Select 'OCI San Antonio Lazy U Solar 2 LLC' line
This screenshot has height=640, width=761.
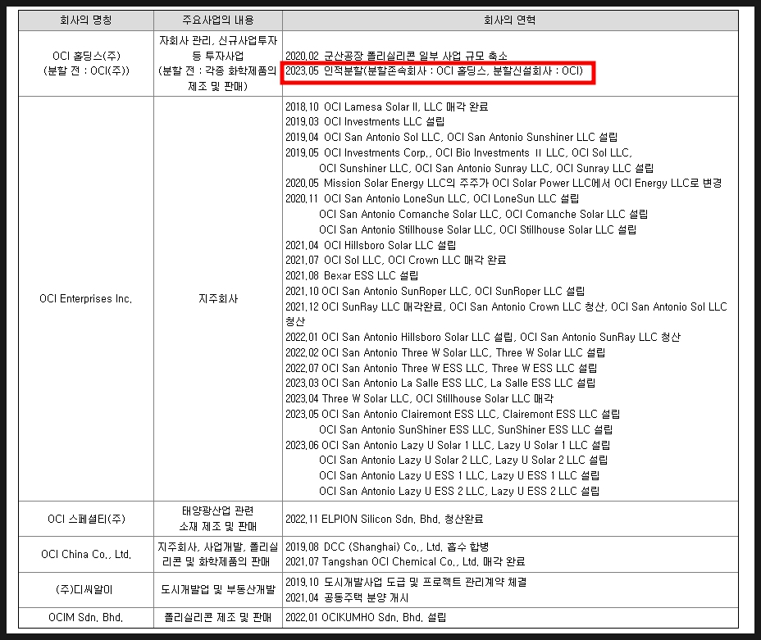(463, 460)
